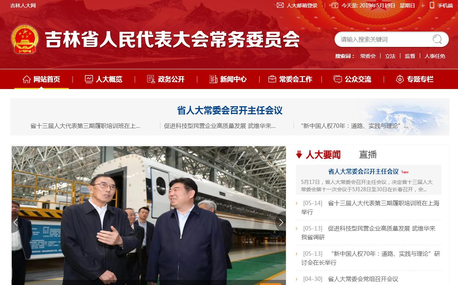The image size is (458, 285).
Task: Click the 人事任免 search keyword link
Action: click(435, 56)
